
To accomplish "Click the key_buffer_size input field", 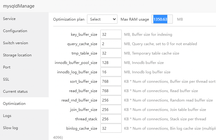I will point(111,34).
